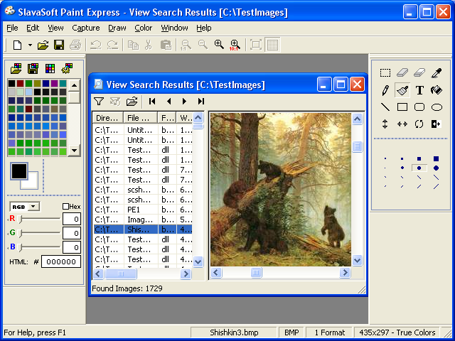Go to next search result
The image size is (455, 341).
pyautogui.click(x=184, y=101)
